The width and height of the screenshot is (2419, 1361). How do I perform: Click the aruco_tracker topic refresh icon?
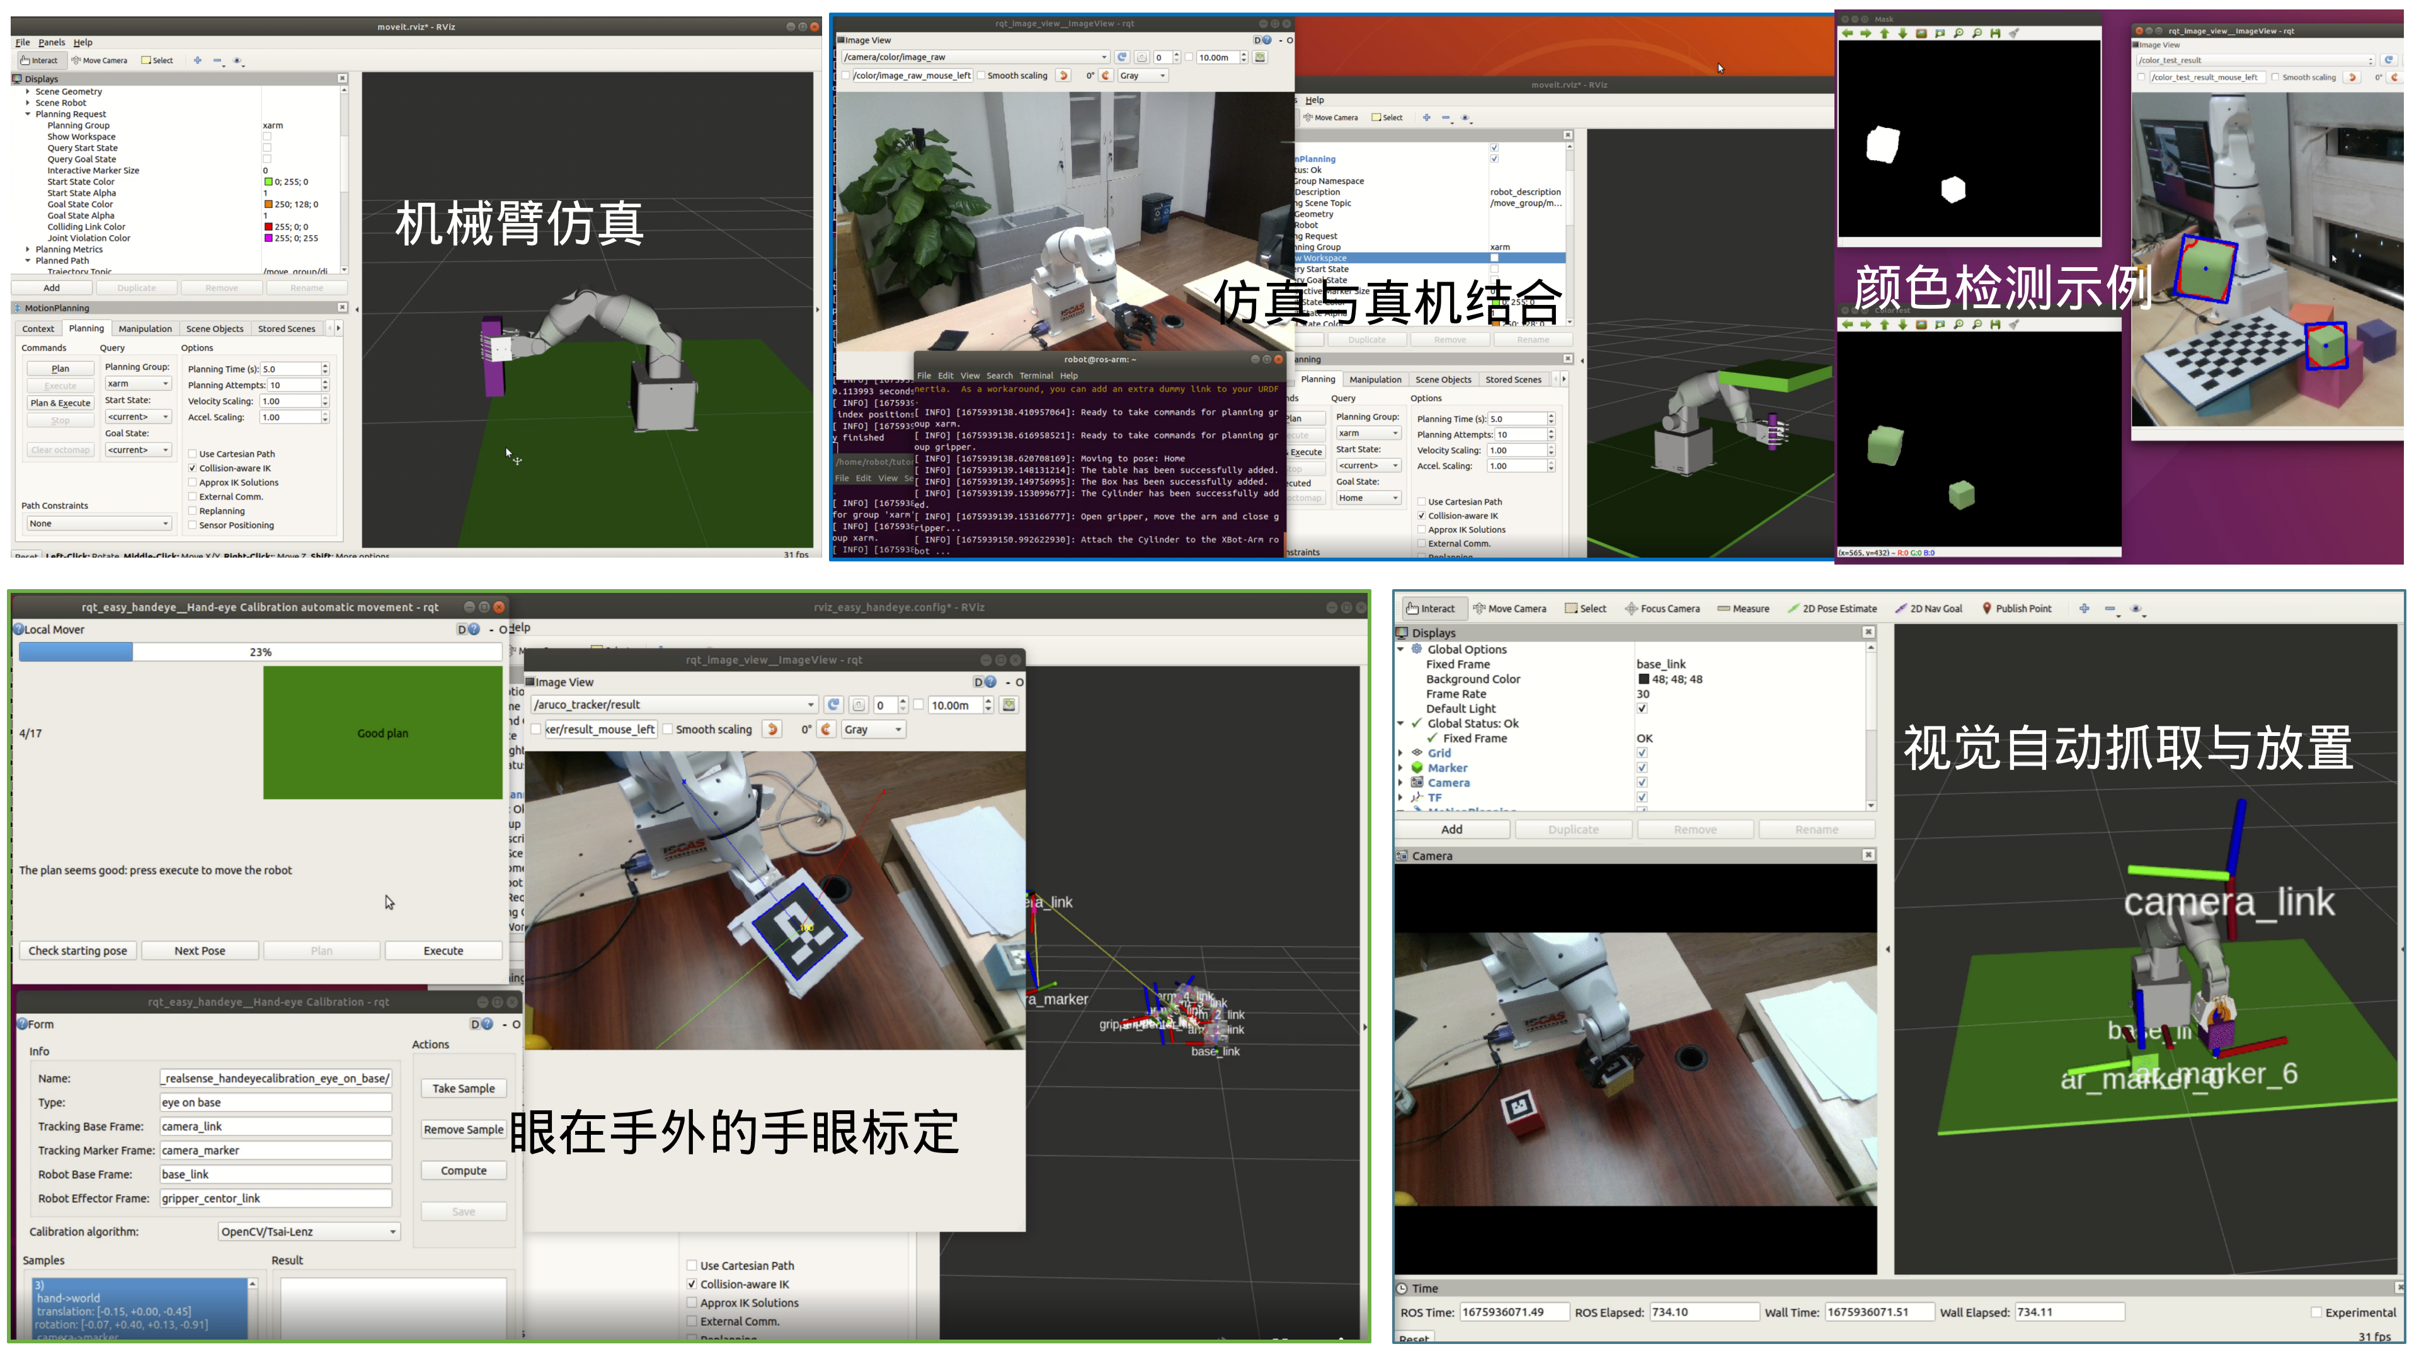[833, 704]
